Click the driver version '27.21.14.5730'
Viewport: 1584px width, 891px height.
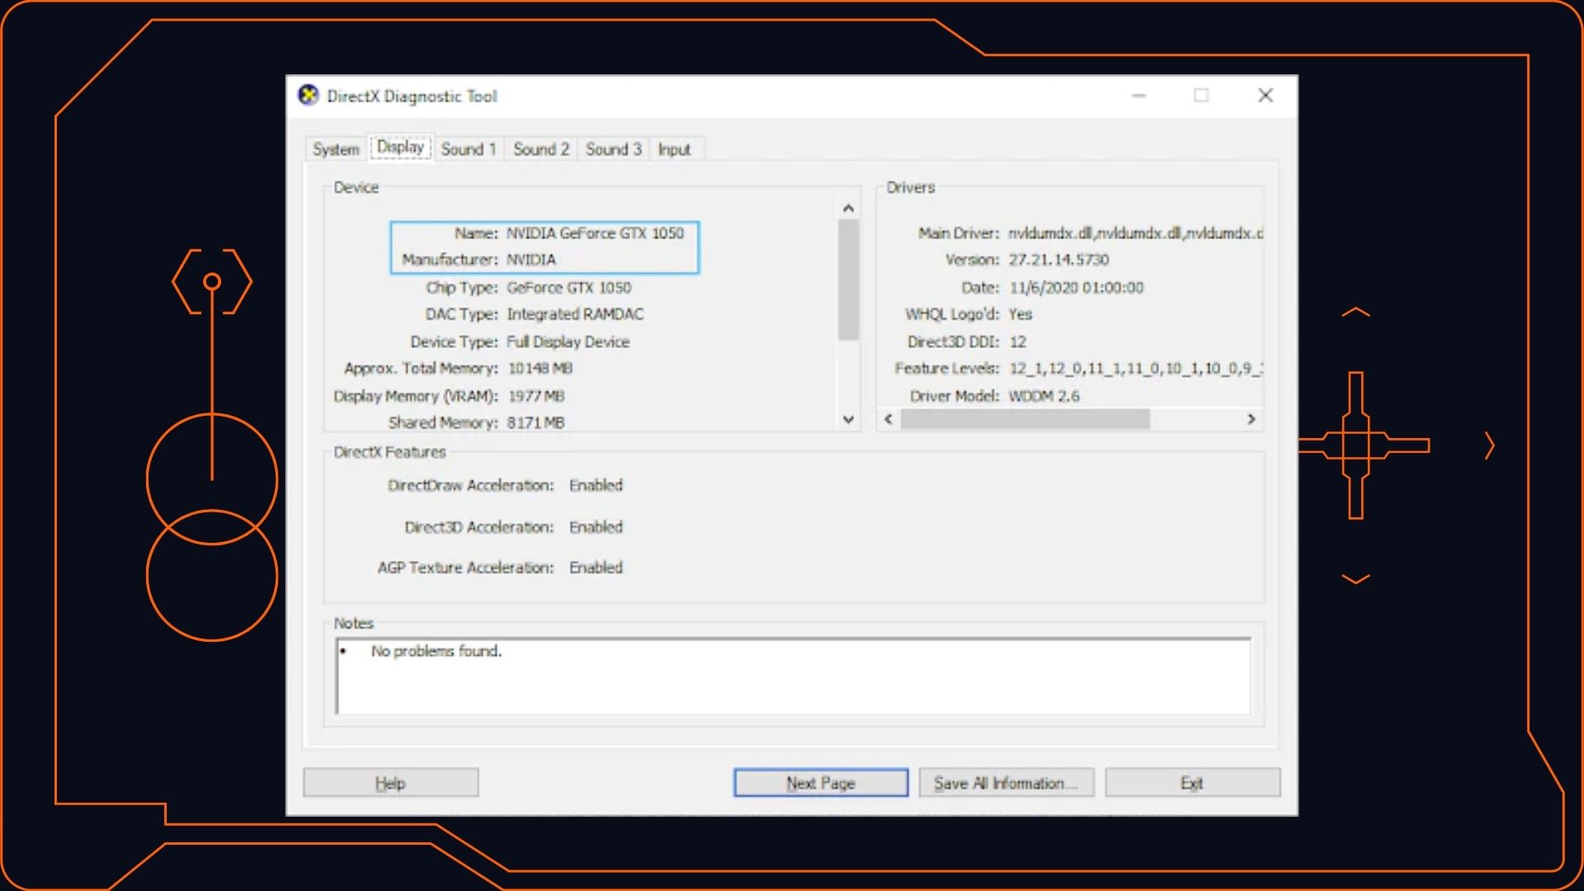(1058, 260)
